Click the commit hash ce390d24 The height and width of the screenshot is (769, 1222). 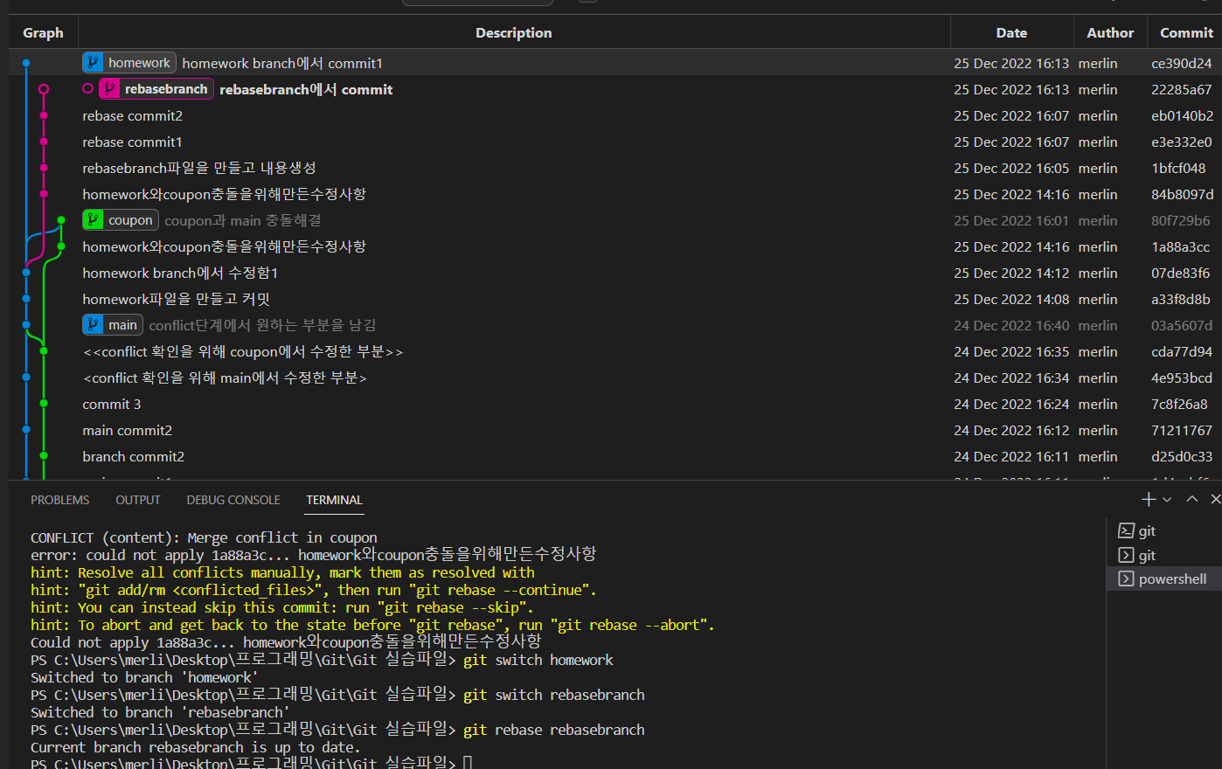[x=1182, y=63]
